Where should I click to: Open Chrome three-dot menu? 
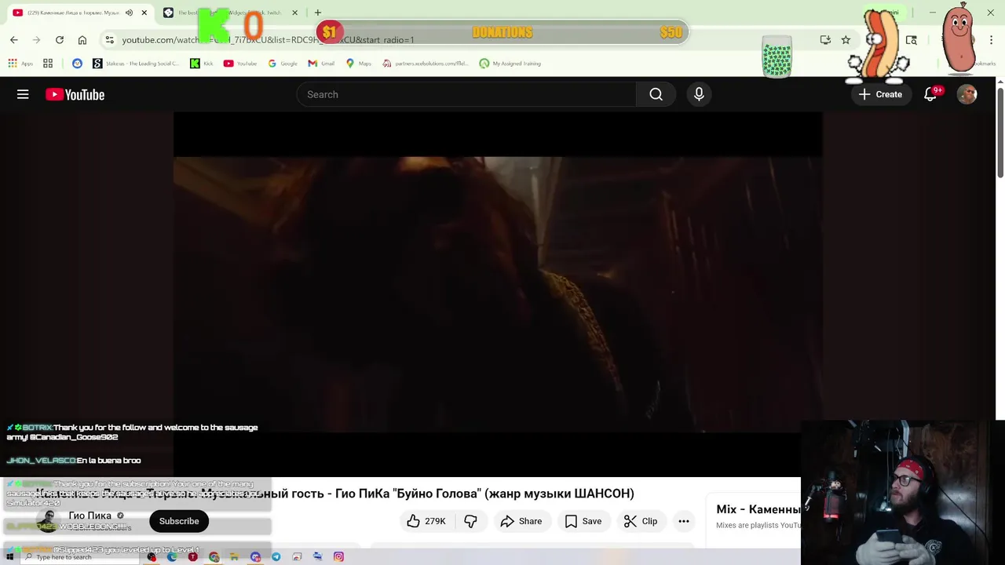tap(991, 39)
